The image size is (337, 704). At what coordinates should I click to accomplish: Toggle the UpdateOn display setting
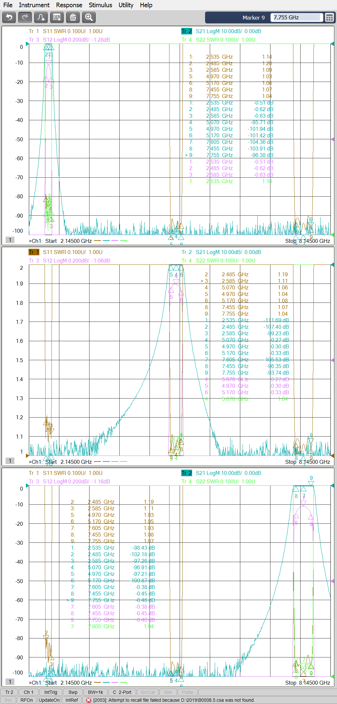pyautogui.click(x=49, y=700)
